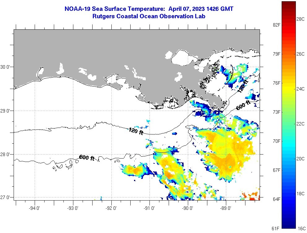Screen dimensions: 307x233
Task: Click the 600 ft contour label near -93
Action: pyautogui.click(x=87, y=158)
